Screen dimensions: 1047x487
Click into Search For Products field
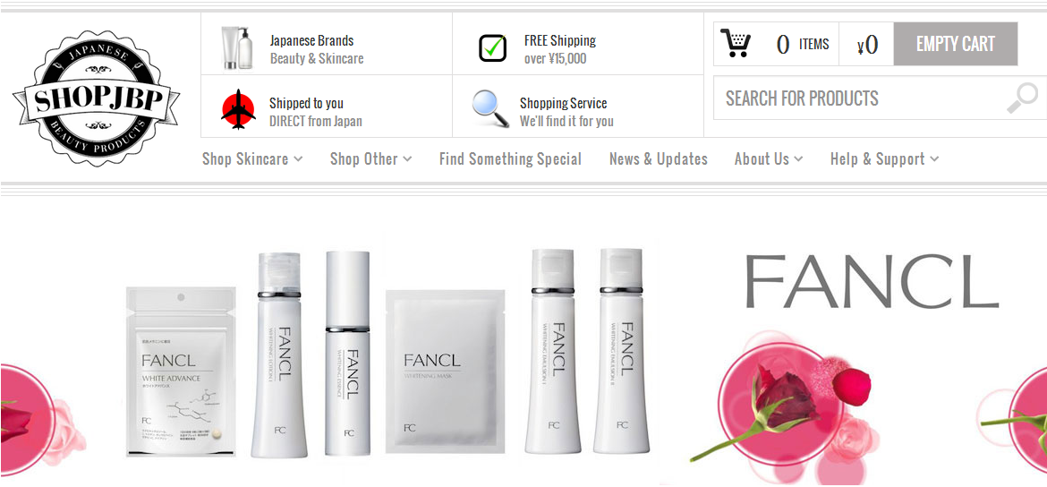[x=862, y=98]
